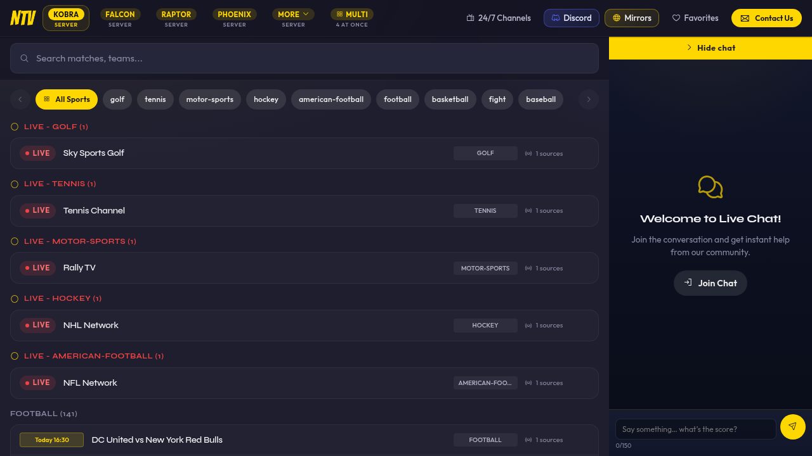812x456 pixels.
Task: Click the Join Chat button
Action: [710, 283]
